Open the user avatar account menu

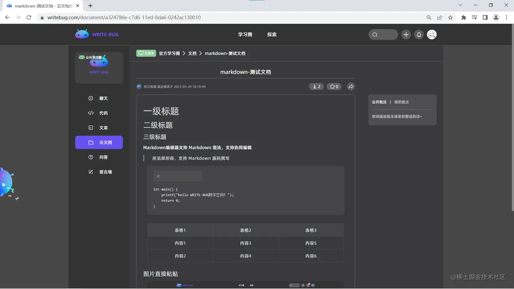pyautogui.click(x=431, y=34)
